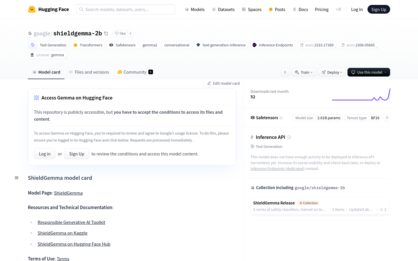Click the Edit model card button
Image resolution: width=418 pixels, height=261 pixels.
[x=224, y=83]
